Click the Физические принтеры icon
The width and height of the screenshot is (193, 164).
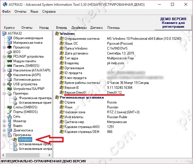tap(15, 98)
